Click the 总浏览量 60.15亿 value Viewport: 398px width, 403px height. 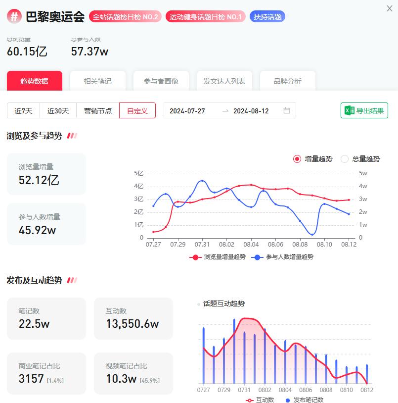[27, 51]
